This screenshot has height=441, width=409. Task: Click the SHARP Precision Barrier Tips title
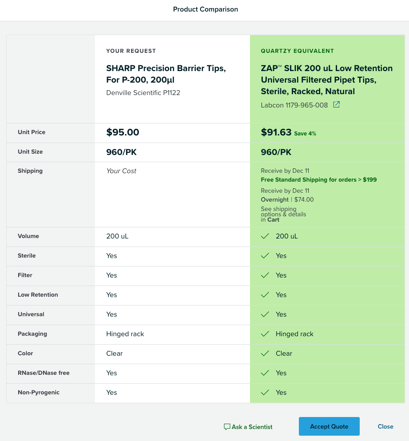point(166,74)
